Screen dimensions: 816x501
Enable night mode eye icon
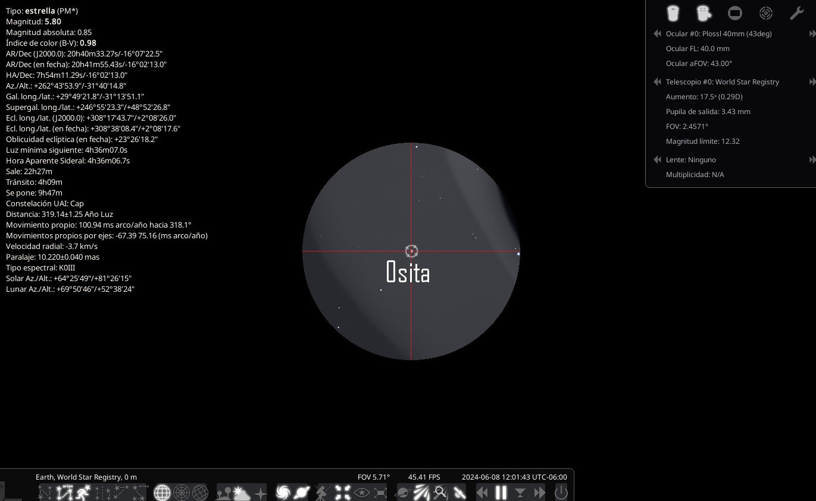pos(362,492)
